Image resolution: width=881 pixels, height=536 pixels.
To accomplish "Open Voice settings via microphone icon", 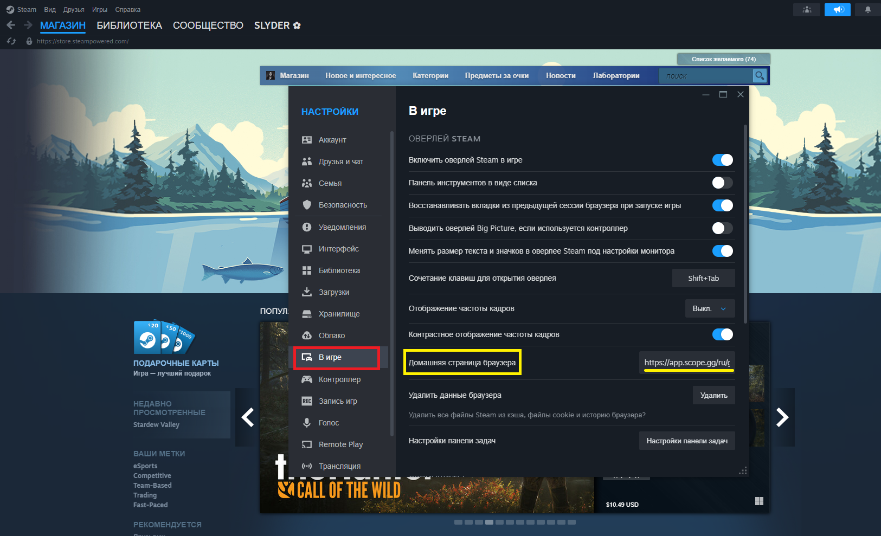I will 307,423.
